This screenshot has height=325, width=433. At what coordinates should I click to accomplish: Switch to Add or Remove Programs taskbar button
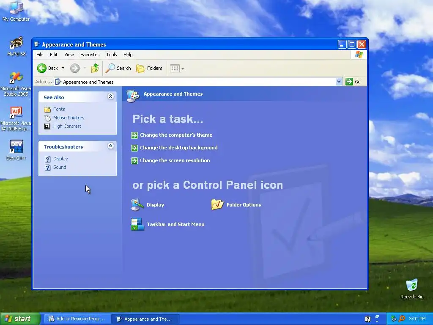pyautogui.click(x=77, y=319)
